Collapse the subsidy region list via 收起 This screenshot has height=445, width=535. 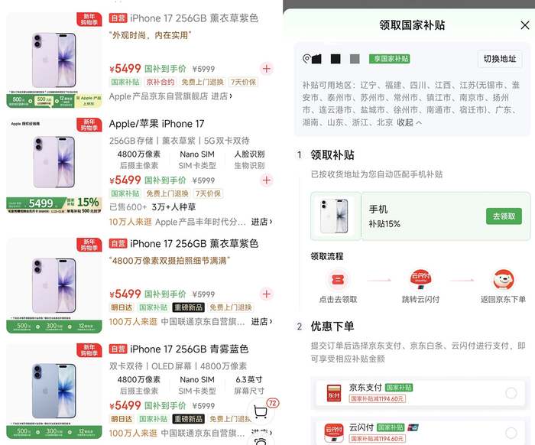(x=409, y=122)
